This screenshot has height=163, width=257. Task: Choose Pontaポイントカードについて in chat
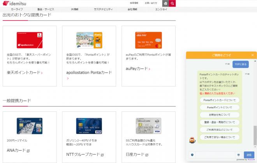pyautogui.click(x=220, y=100)
